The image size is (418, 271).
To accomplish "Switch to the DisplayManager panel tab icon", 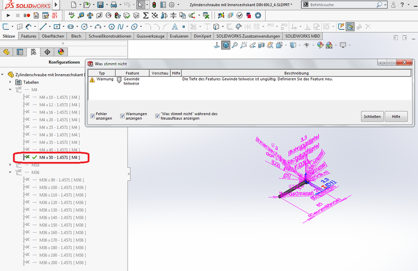I will click(61, 52).
